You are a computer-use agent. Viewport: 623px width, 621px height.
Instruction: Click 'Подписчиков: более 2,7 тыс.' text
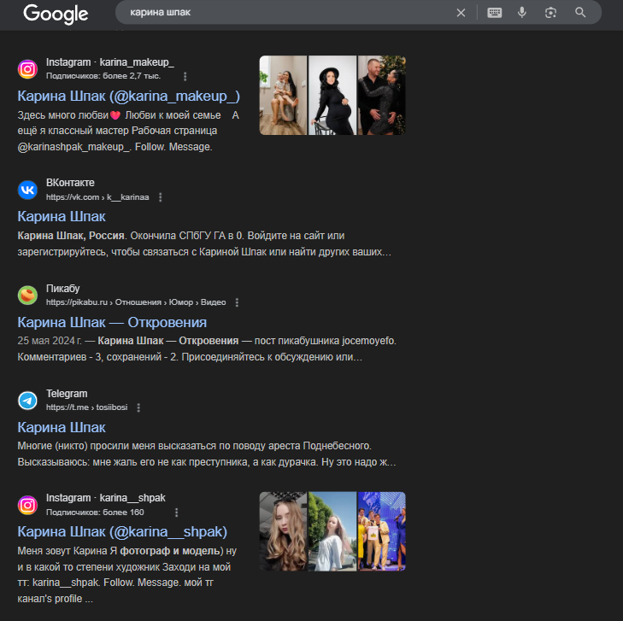(x=103, y=76)
